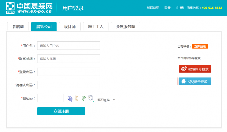Click the QQ penguin icon

click(184, 81)
